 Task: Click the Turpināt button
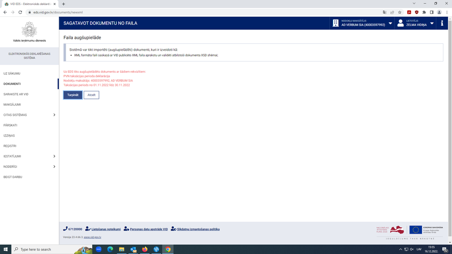[73, 95]
